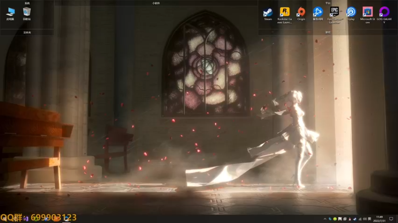Screen dimensions: 398x223
Task: Click the 文件夹 fence title
Action: (27, 33)
